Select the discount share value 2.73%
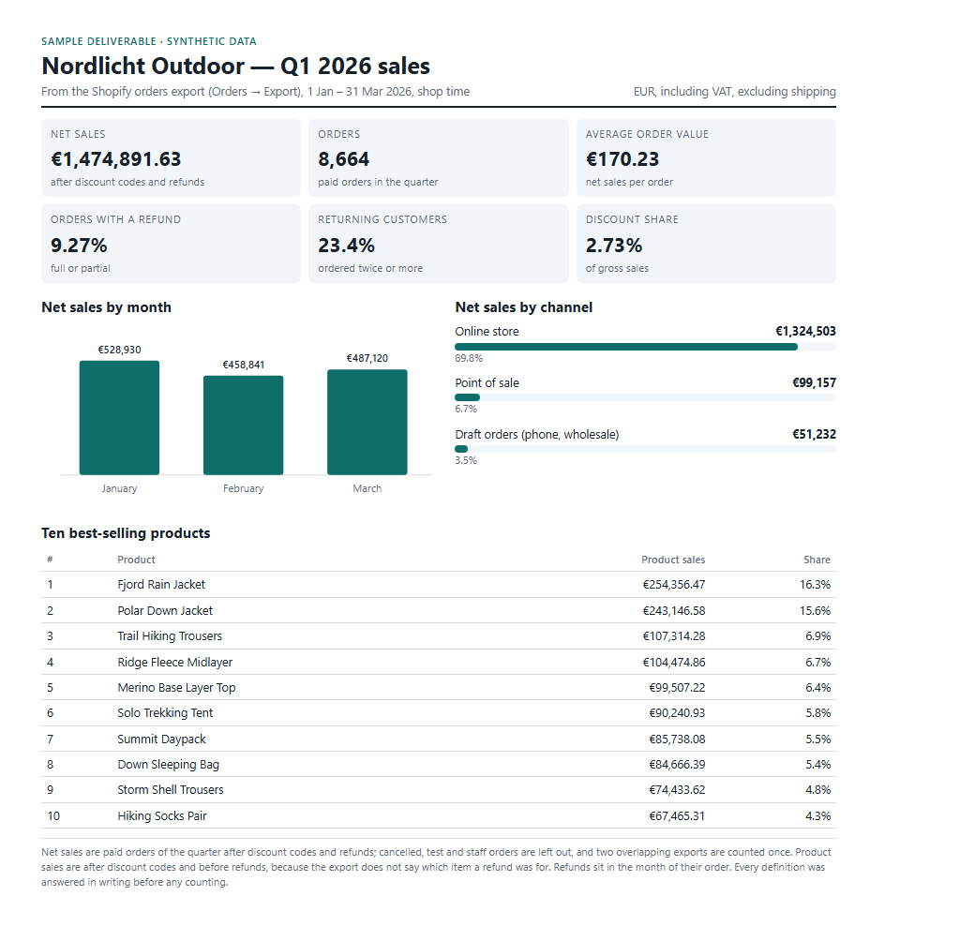Image resolution: width=960 pixels, height=941 pixels. pos(613,246)
